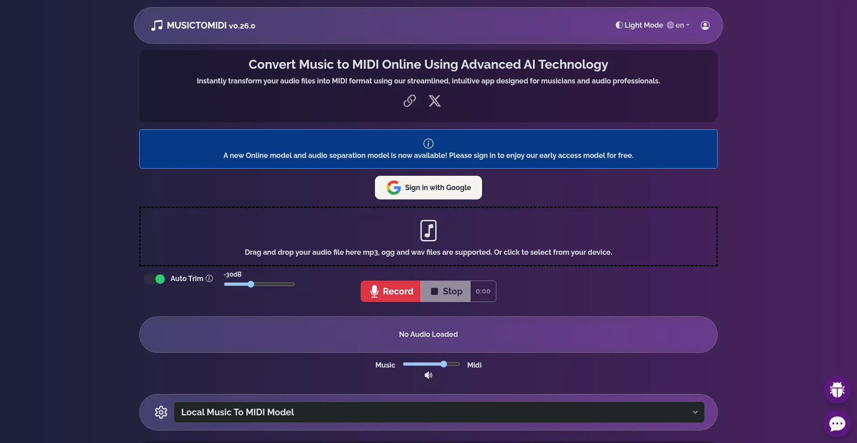Click the Convert Music to MIDI heading
The height and width of the screenshot is (443, 857).
pyautogui.click(x=428, y=64)
